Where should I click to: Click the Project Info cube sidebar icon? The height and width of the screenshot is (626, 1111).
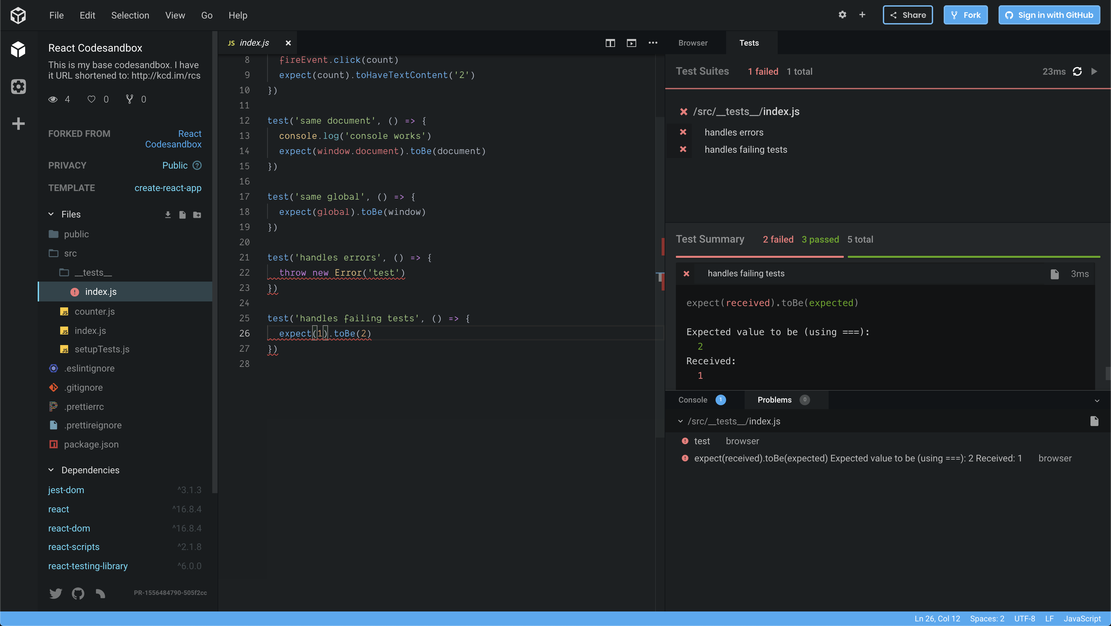18,49
